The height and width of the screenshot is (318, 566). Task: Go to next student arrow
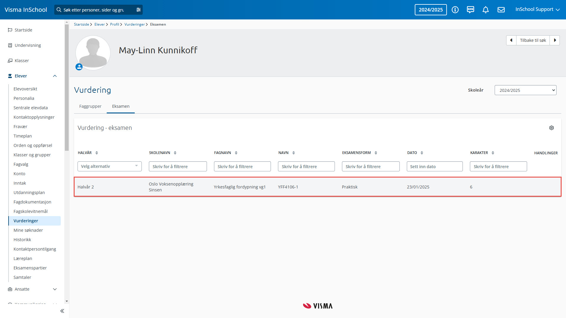[x=555, y=40]
